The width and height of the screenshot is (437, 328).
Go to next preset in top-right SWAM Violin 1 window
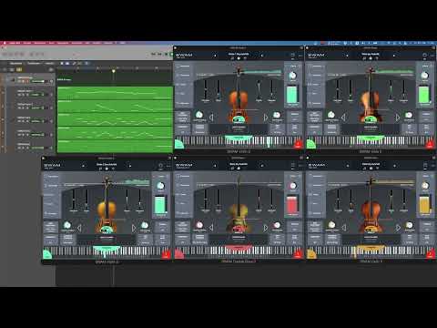394,56
